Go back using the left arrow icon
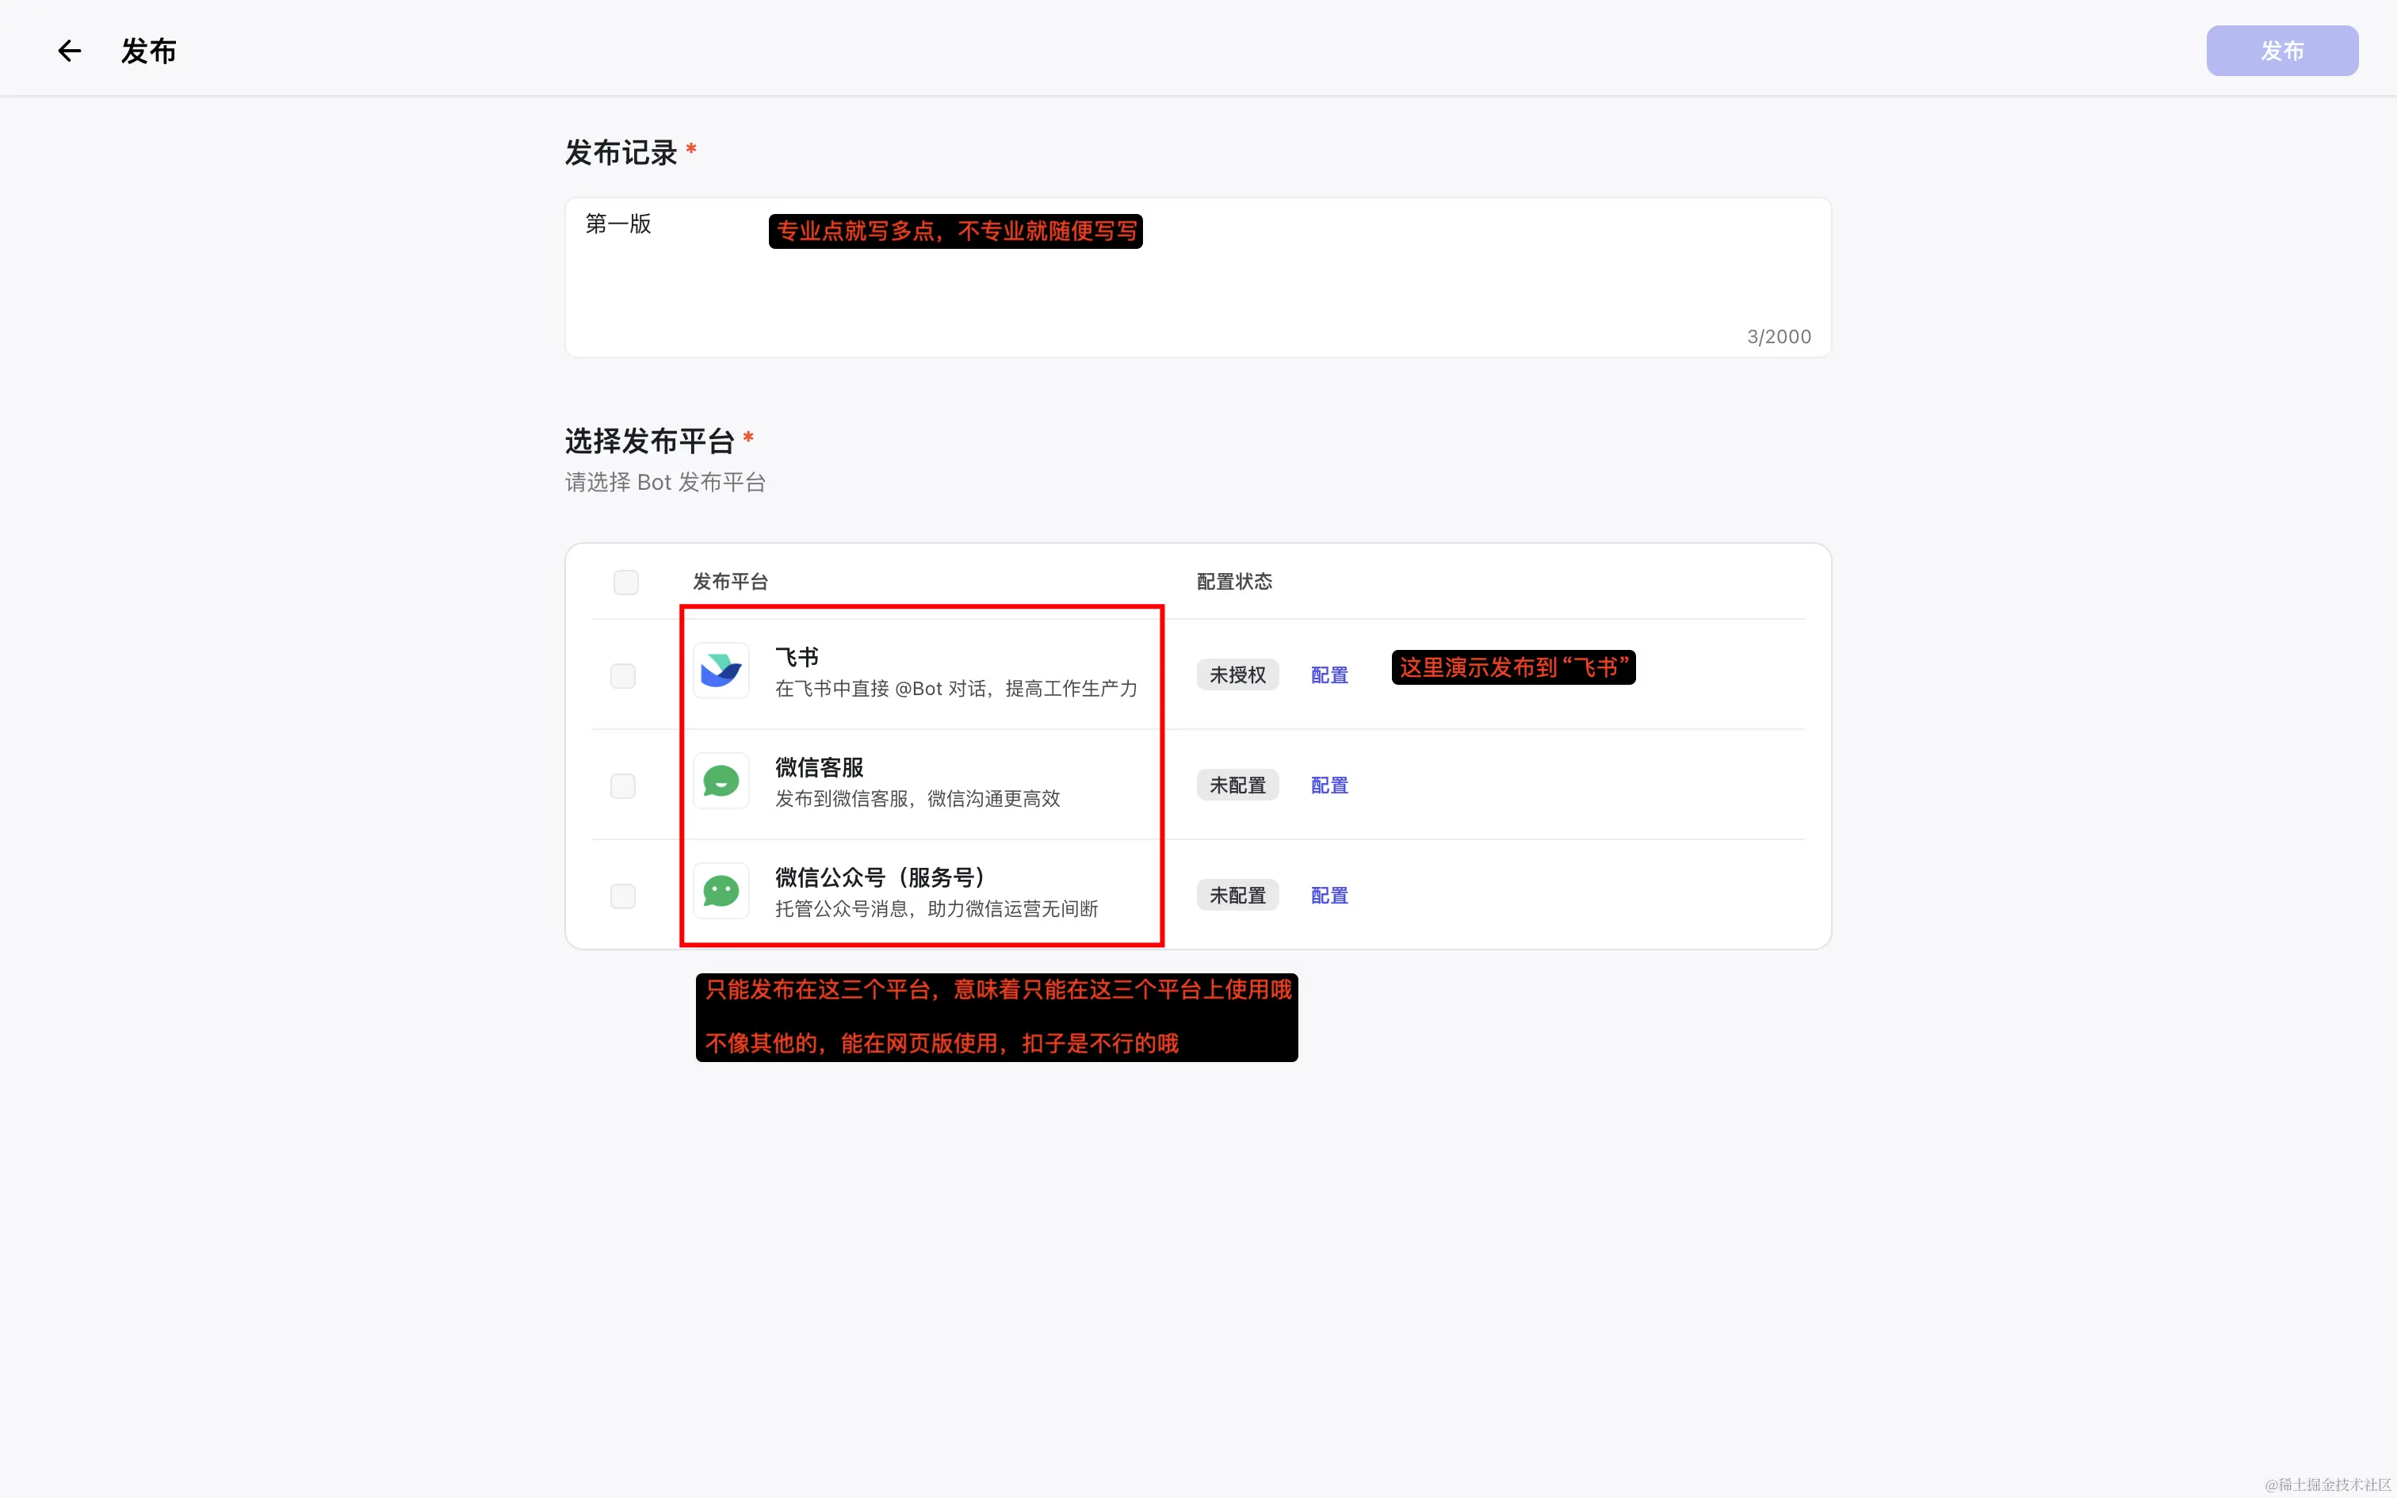The image size is (2397, 1498). (x=69, y=51)
